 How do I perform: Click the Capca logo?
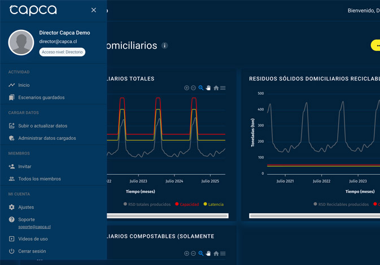33,10
